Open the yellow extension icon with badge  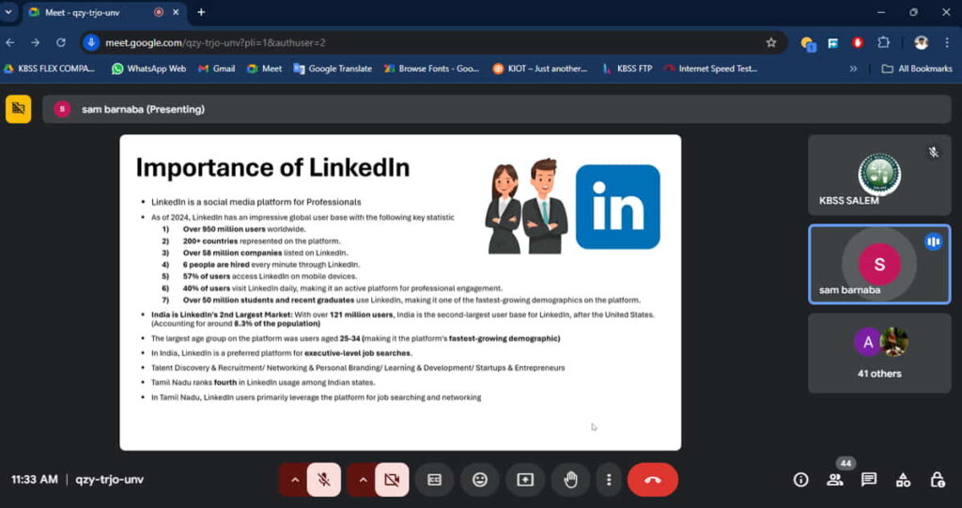tap(807, 43)
